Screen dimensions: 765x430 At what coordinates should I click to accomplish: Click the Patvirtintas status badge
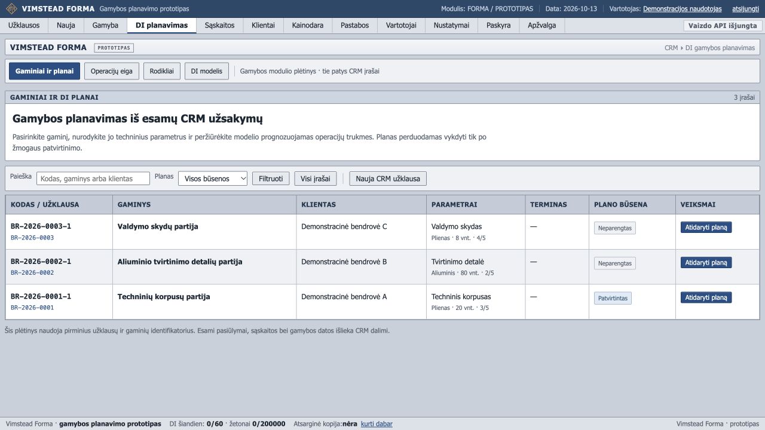[613, 298]
